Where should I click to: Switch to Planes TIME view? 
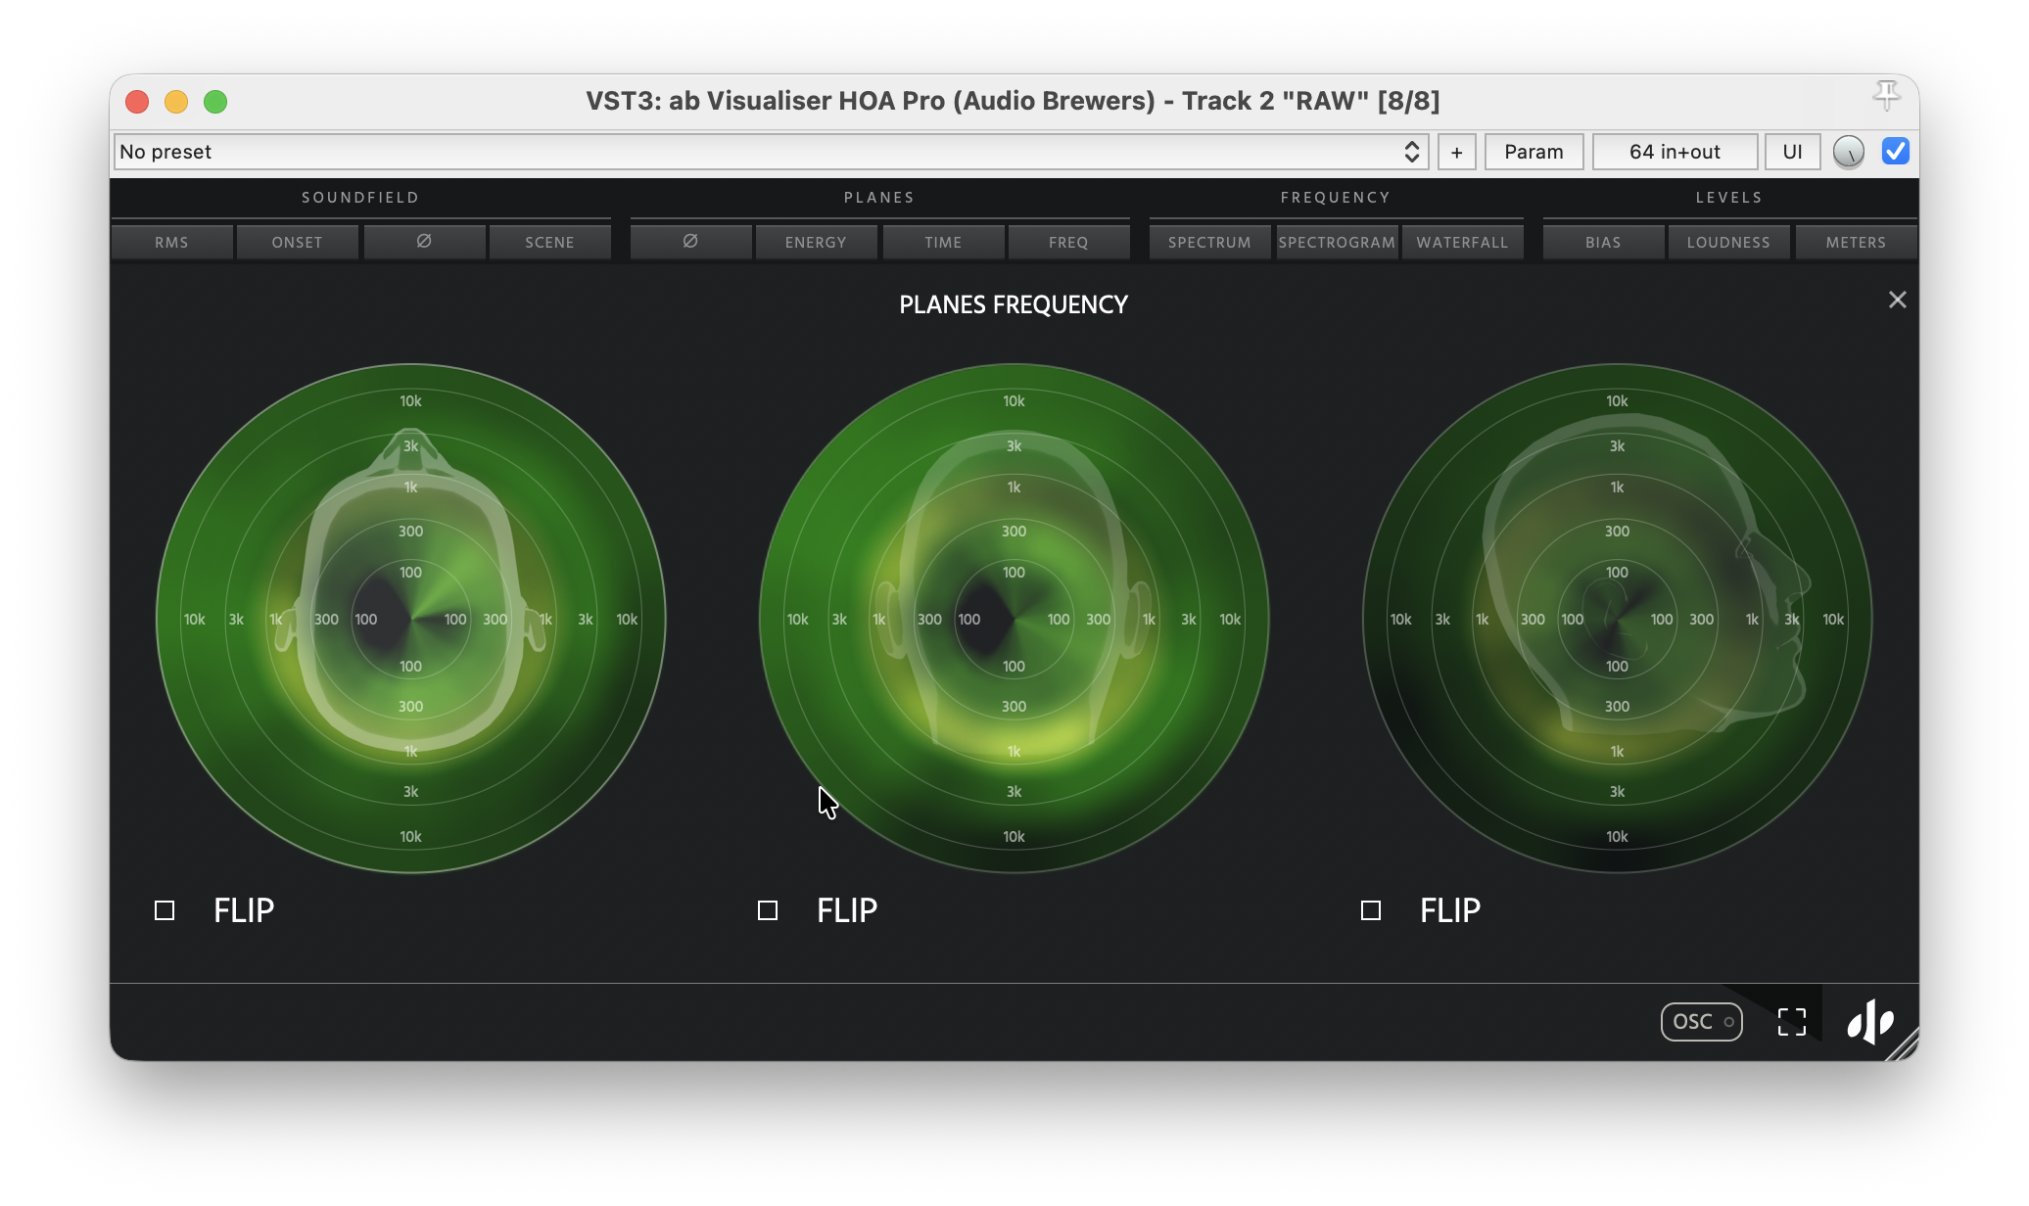(x=943, y=242)
